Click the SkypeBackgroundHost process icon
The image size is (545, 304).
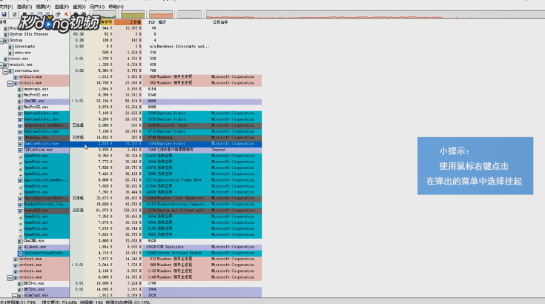pyautogui.click(x=20, y=125)
